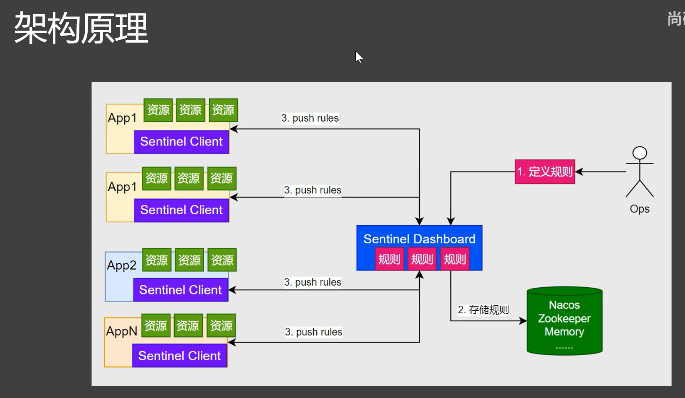Click the first 资源 box of AppN

click(x=156, y=325)
